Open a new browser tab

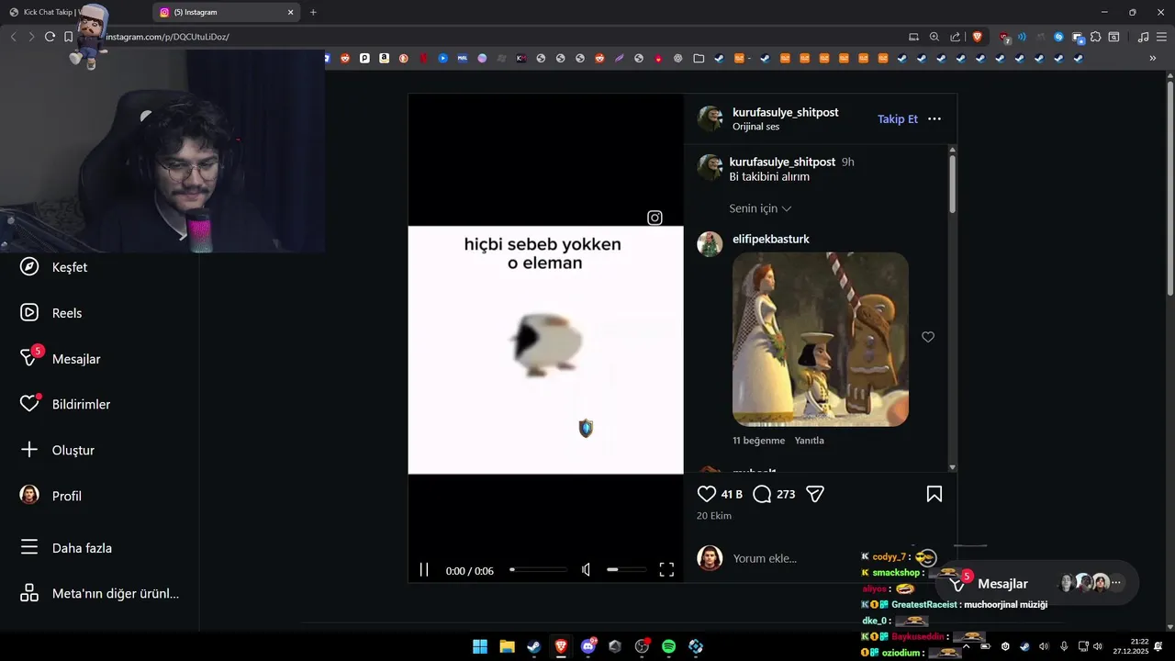pos(313,12)
